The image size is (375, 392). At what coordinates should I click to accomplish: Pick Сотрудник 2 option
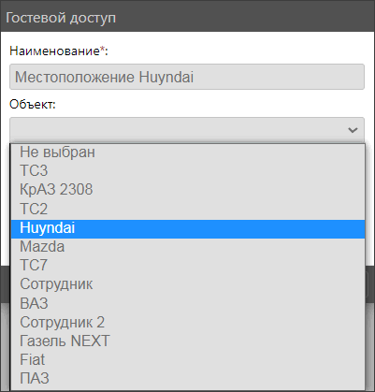click(x=188, y=323)
